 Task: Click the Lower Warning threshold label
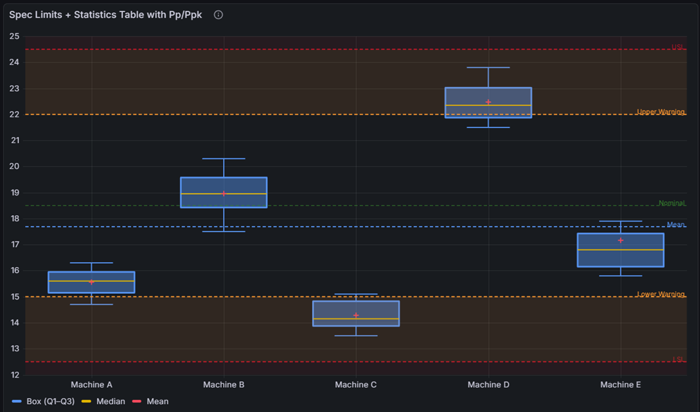pos(660,294)
